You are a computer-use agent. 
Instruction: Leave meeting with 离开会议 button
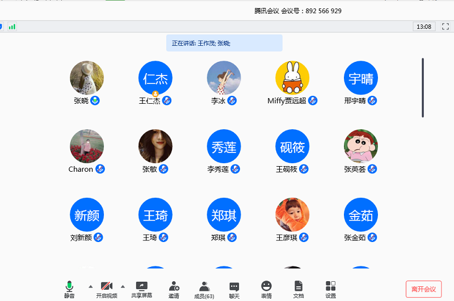point(423,289)
